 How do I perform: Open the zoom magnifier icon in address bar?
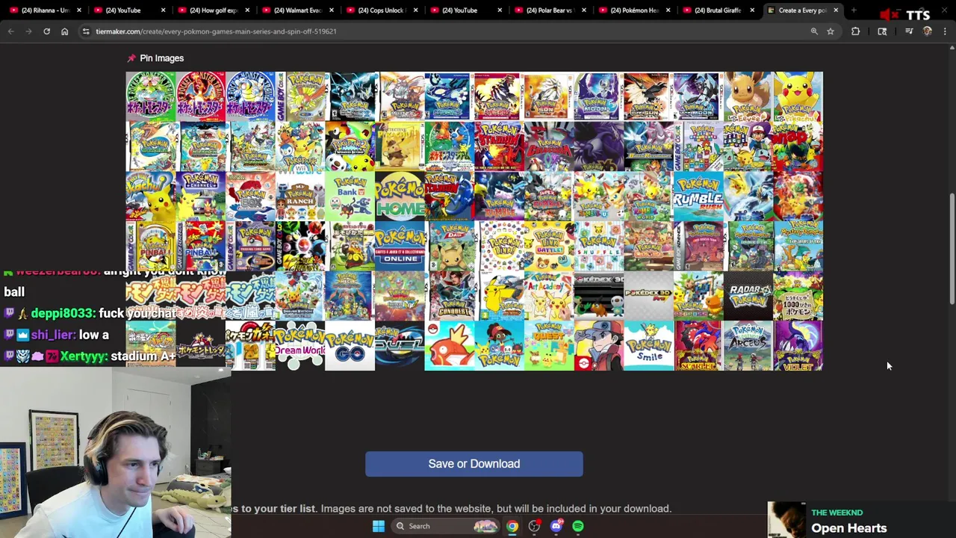click(x=814, y=31)
